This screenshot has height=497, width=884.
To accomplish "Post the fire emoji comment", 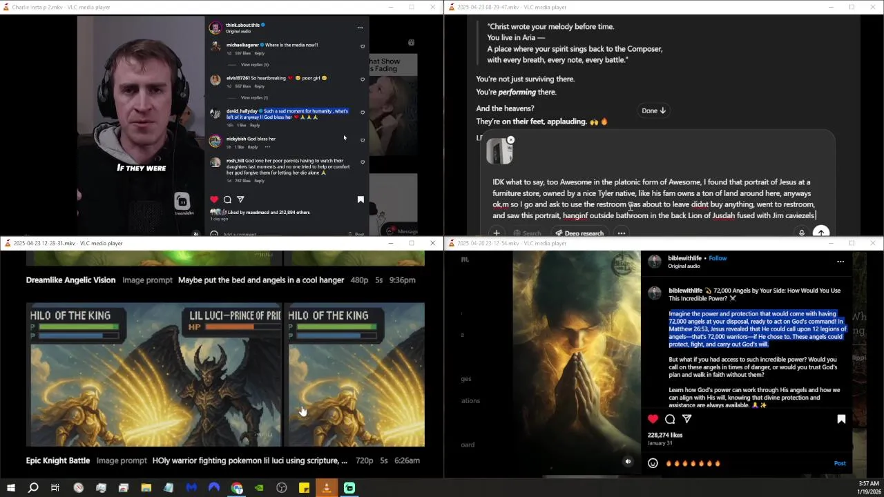I will click(x=840, y=463).
